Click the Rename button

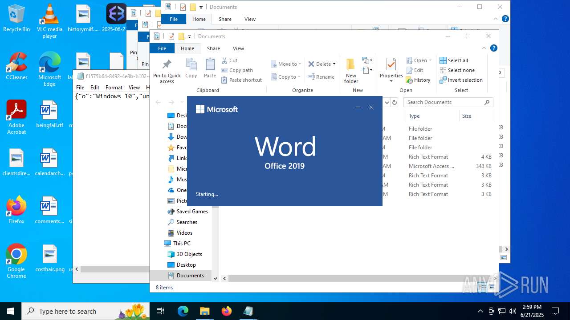321,77
